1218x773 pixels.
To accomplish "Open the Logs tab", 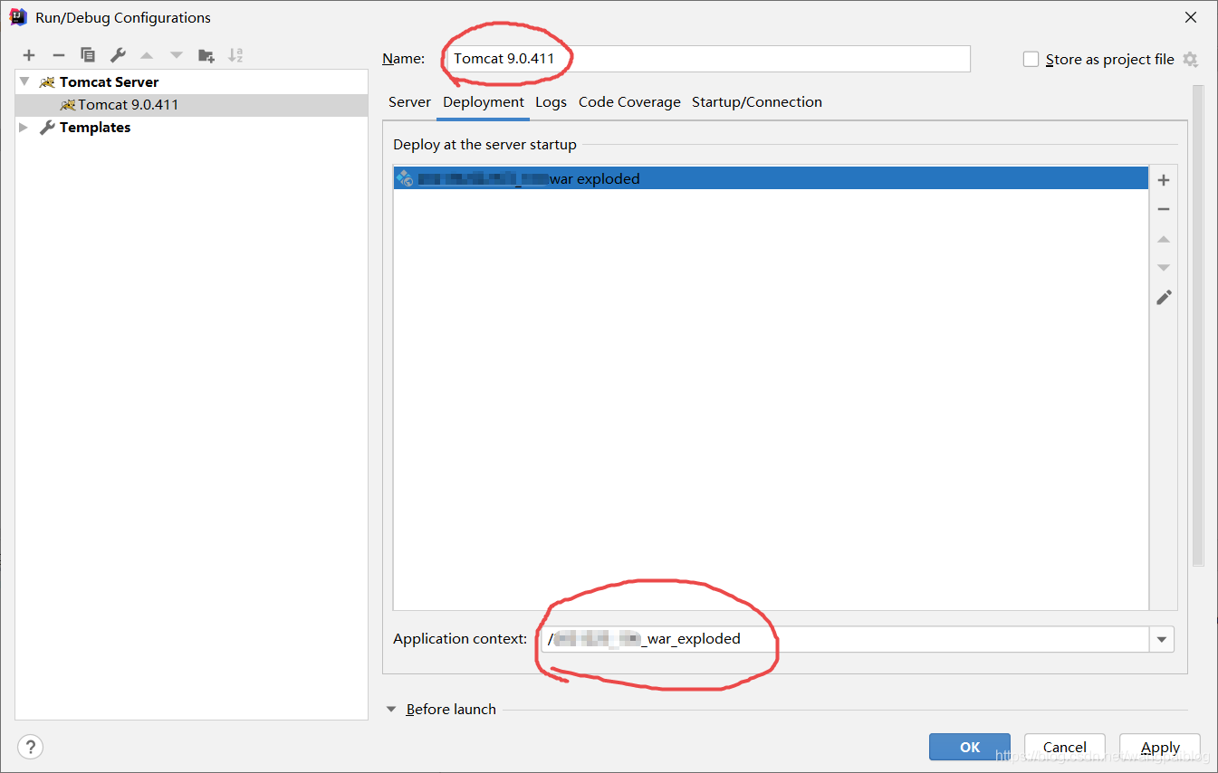I will click(x=551, y=102).
